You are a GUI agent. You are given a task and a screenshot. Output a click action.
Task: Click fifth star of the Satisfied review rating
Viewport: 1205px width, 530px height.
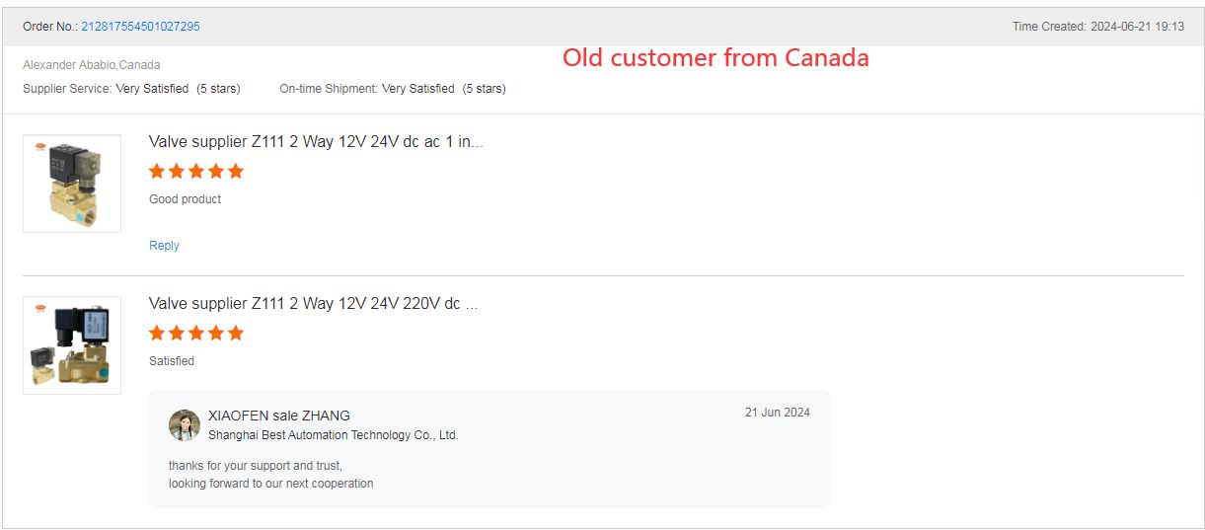[x=236, y=333]
